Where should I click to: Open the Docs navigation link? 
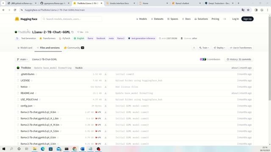pos(186,19)
